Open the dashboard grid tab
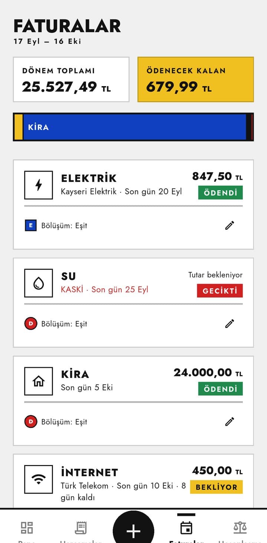 click(27, 530)
